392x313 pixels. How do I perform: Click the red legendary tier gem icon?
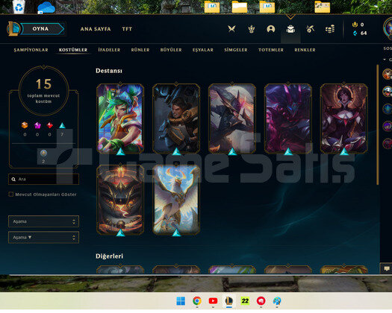[50, 125]
